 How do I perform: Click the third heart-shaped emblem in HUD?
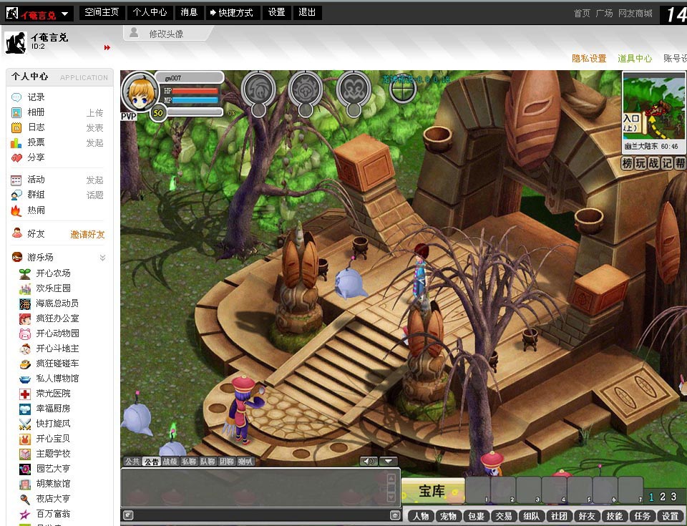353,90
